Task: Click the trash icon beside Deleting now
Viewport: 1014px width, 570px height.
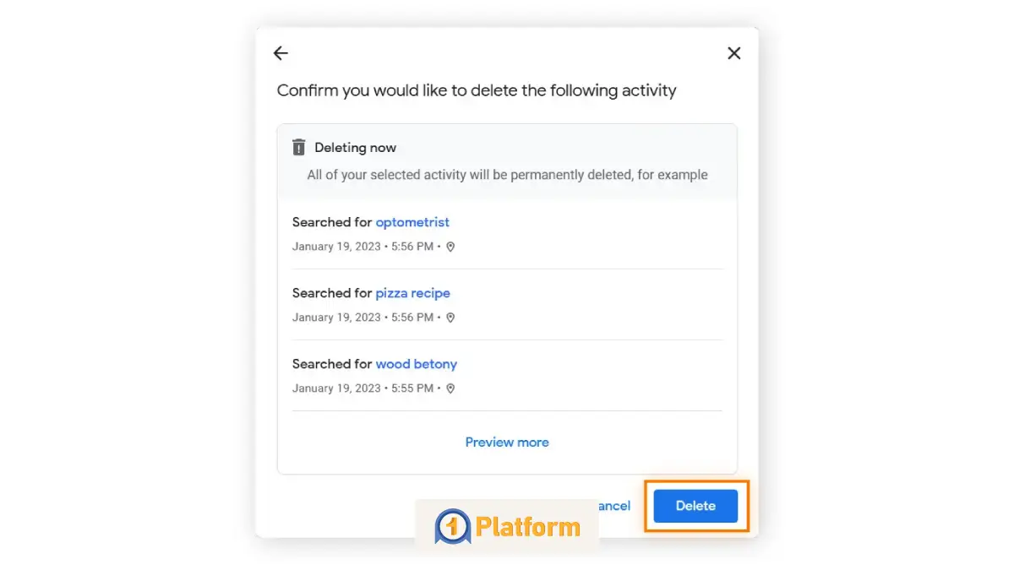Action: pyautogui.click(x=298, y=147)
